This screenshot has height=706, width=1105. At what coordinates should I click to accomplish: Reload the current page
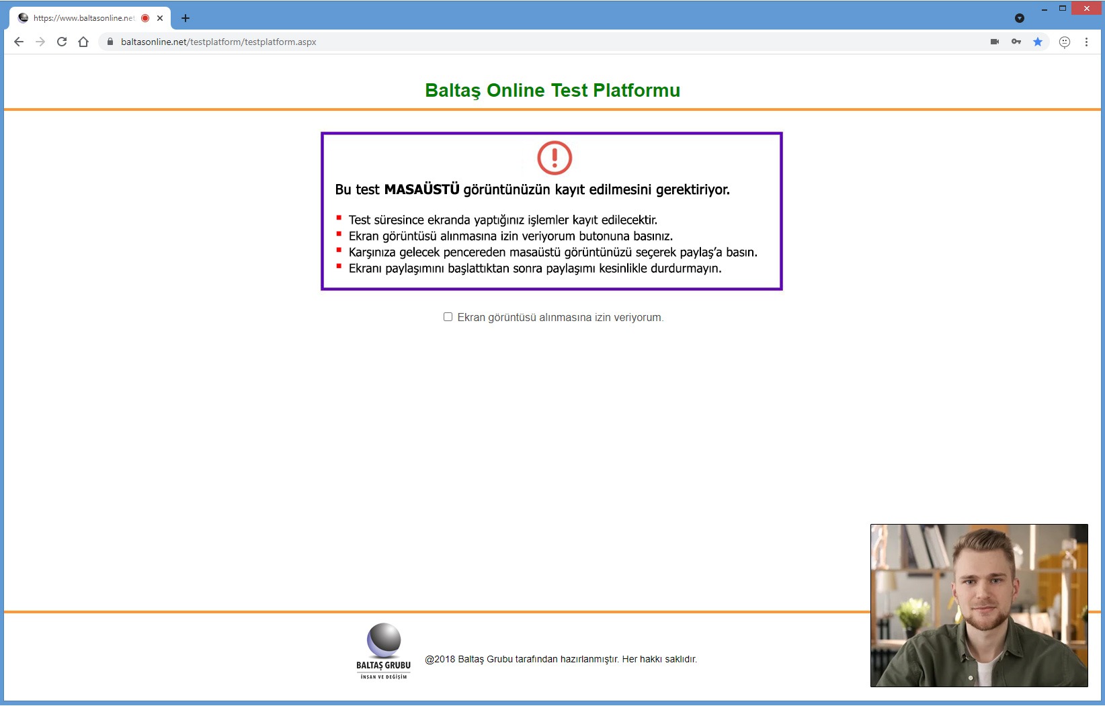62,42
